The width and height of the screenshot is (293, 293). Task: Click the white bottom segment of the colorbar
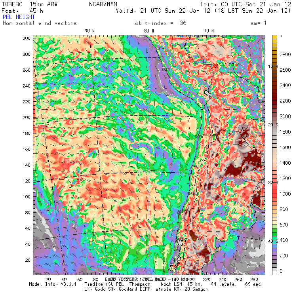tap(274, 273)
